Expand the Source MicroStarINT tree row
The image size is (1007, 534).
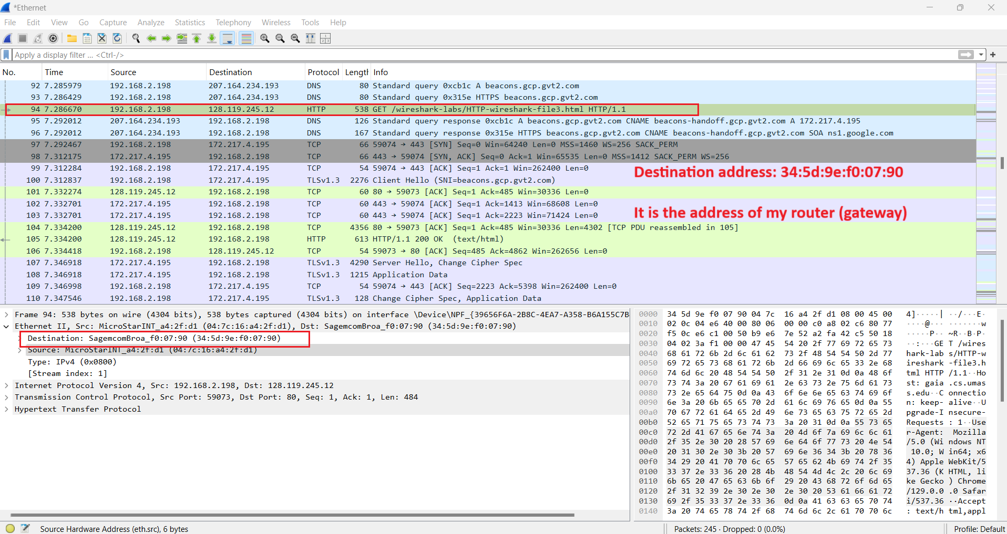pyautogui.click(x=20, y=350)
